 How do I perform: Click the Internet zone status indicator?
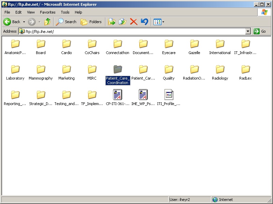coord(224,200)
